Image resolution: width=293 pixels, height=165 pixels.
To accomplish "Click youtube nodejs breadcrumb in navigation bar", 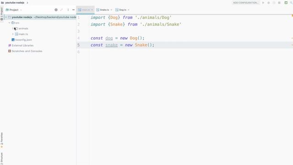I will pos(15,3).
